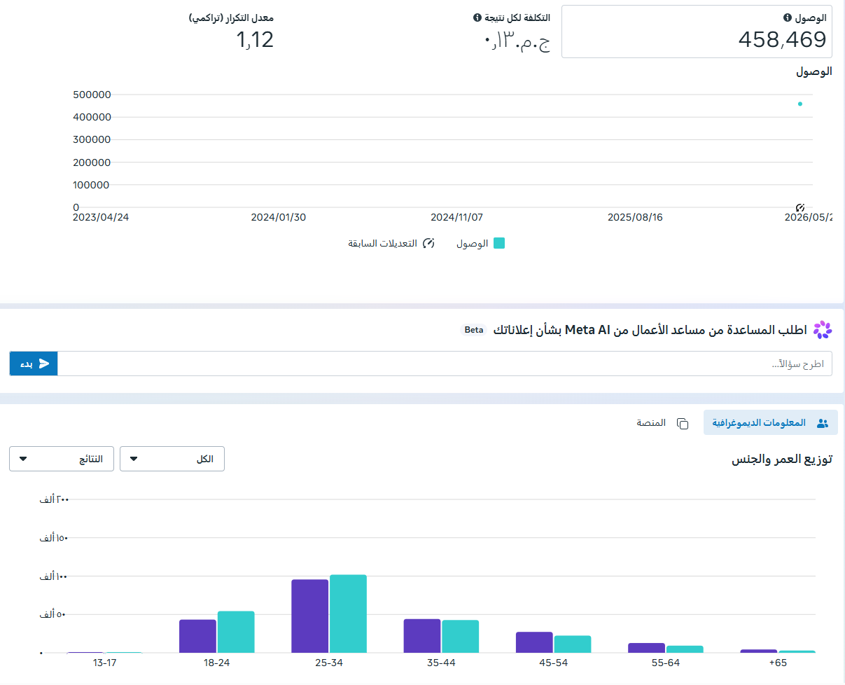Click the info icon beside الوصول metric
The width and height of the screenshot is (845, 685).
[x=787, y=18]
